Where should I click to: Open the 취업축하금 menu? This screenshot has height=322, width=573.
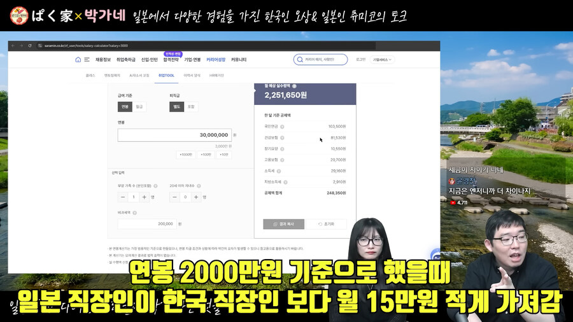(125, 60)
